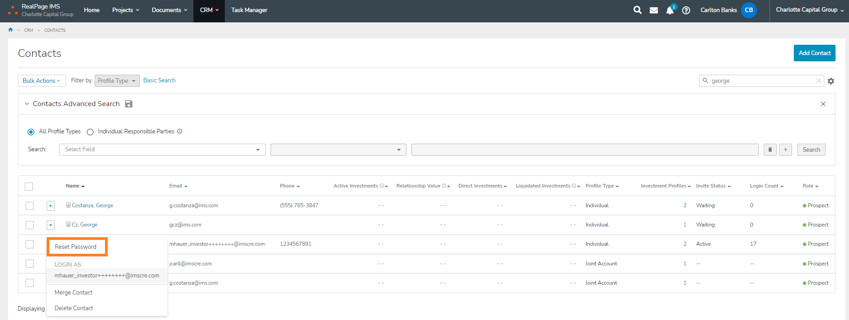
Task: Save the advanced search with floppy icon
Action: coord(129,104)
